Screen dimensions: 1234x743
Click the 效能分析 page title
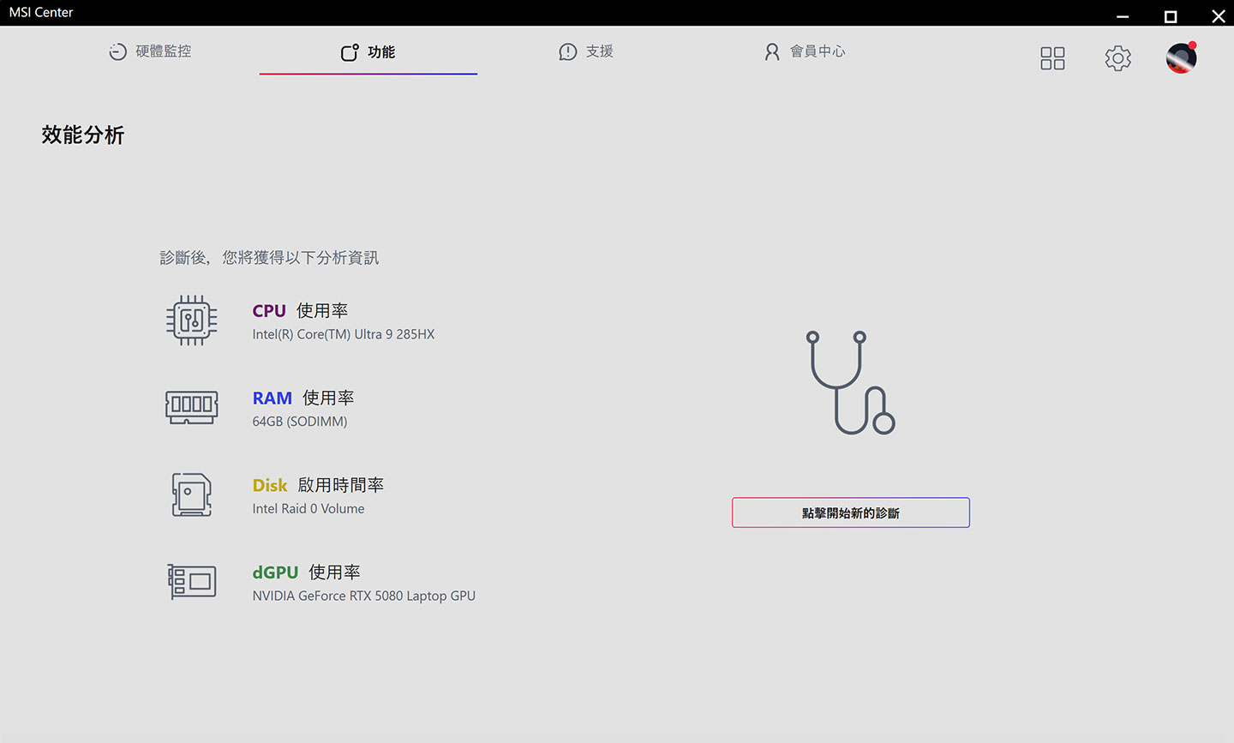83,135
